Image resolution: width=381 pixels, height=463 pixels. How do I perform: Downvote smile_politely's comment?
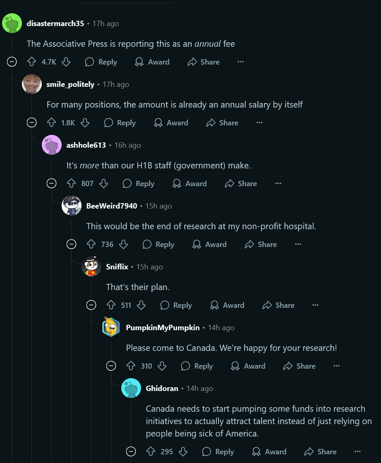(x=85, y=122)
